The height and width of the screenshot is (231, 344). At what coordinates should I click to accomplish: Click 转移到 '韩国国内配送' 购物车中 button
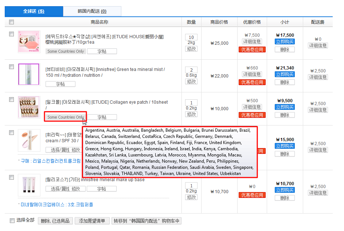[146, 221]
